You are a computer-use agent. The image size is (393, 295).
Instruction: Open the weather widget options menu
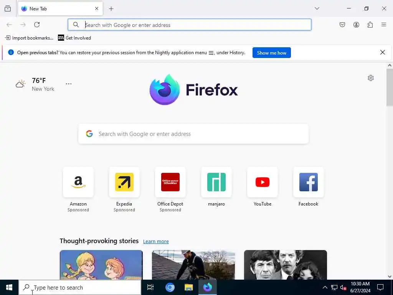(x=69, y=84)
